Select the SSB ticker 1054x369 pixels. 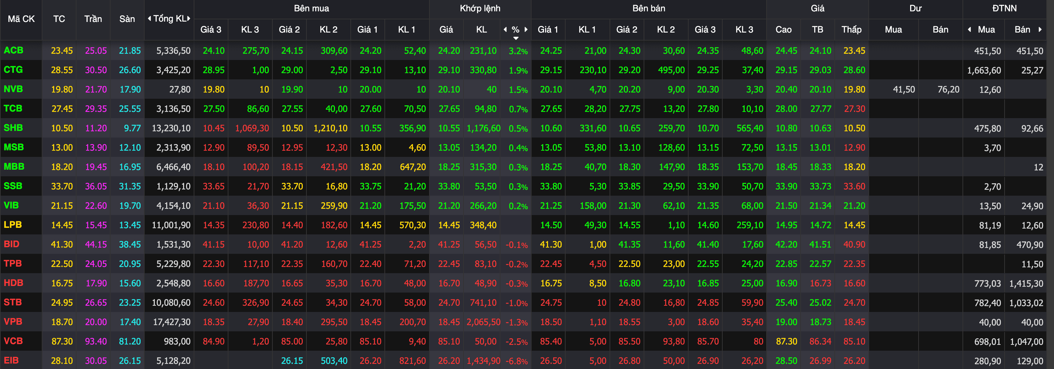(13, 186)
